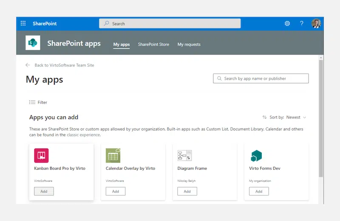Click the Calendar Overlay app icon
The image size is (340, 221).
(x=113, y=155)
